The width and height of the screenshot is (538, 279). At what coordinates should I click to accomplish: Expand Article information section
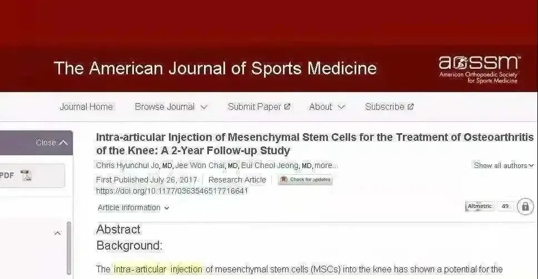pyautogui.click(x=133, y=208)
